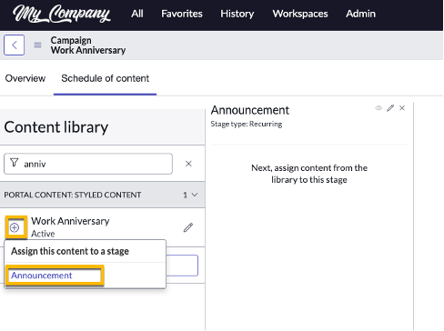Image resolution: width=444 pixels, height=331 pixels.
Task: Click the Campaign Work Anniversary title
Action: (88, 45)
